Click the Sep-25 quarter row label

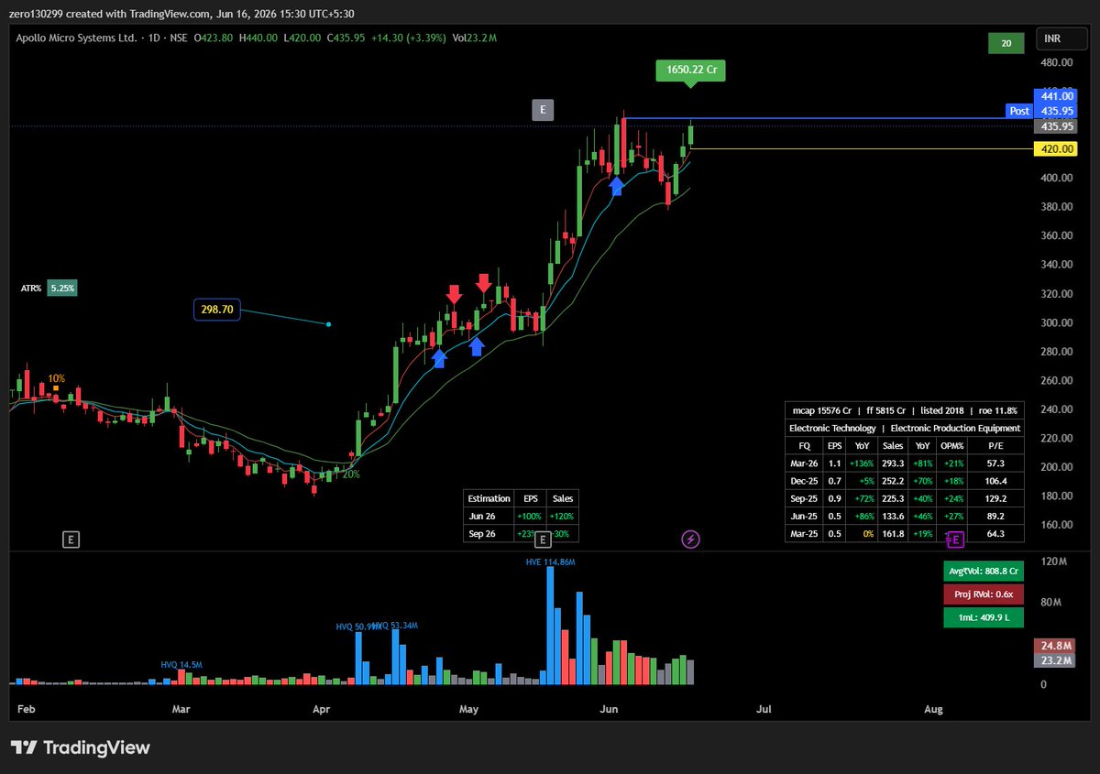[x=804, y=499]
